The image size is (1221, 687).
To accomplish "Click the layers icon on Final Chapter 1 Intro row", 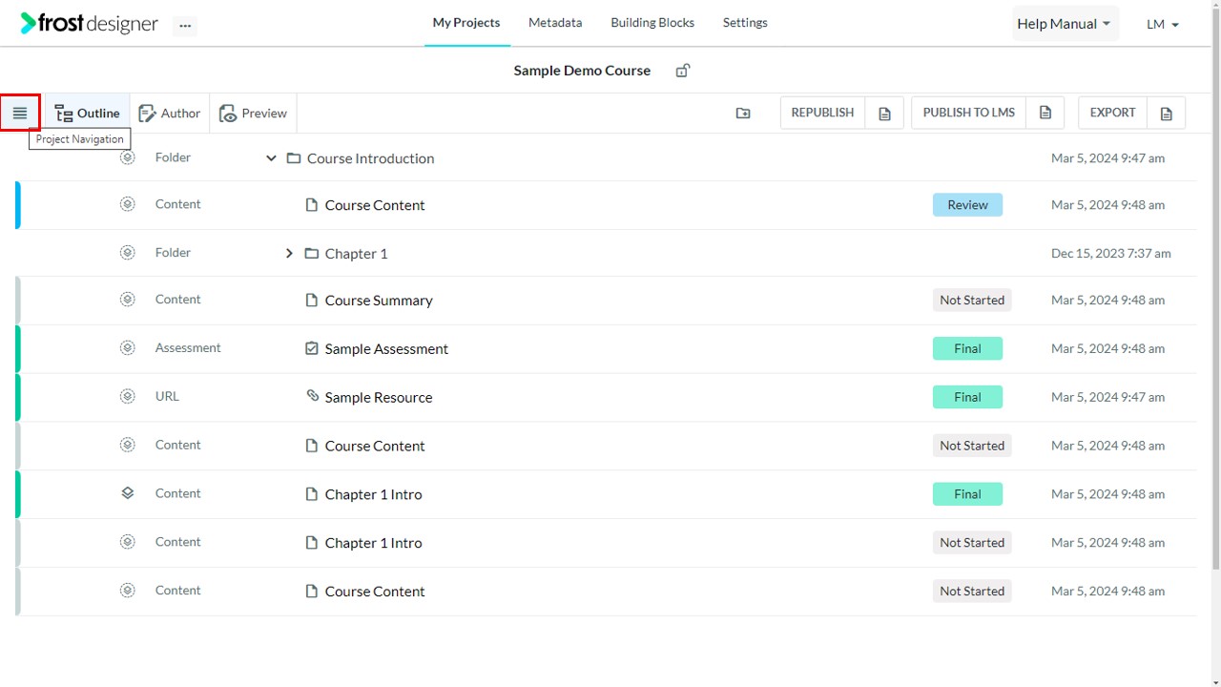I will coord(128,493).
